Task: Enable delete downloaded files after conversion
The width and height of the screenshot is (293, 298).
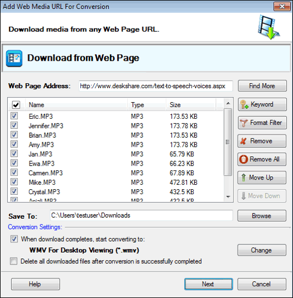Action: coord(14,261)
